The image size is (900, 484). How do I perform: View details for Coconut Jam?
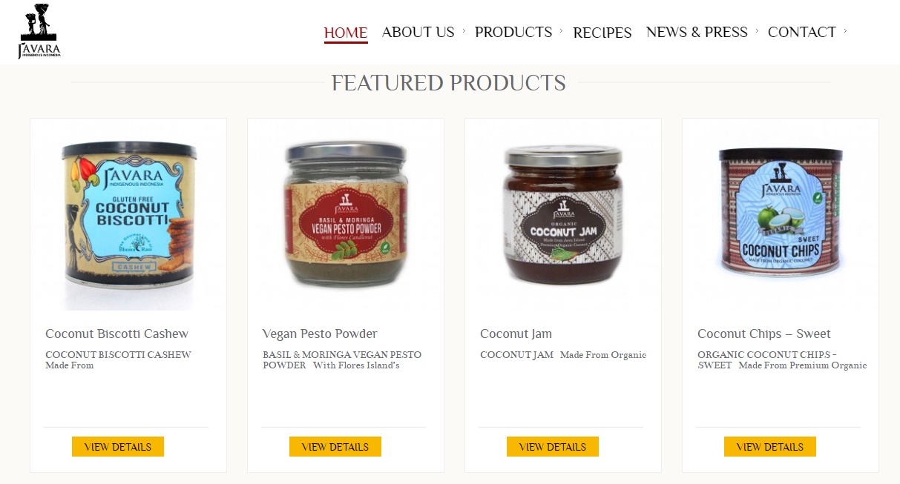[553, 447]
